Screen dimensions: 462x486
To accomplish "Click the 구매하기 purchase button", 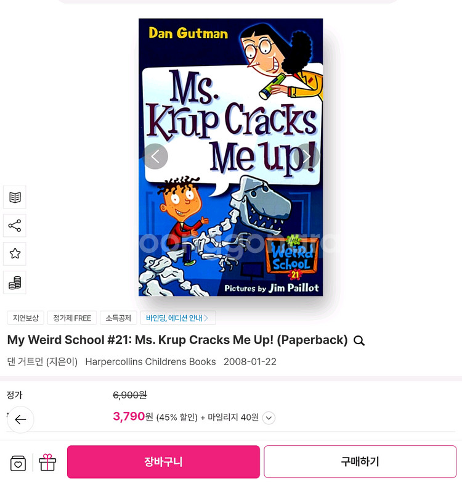I will (360, 462).
